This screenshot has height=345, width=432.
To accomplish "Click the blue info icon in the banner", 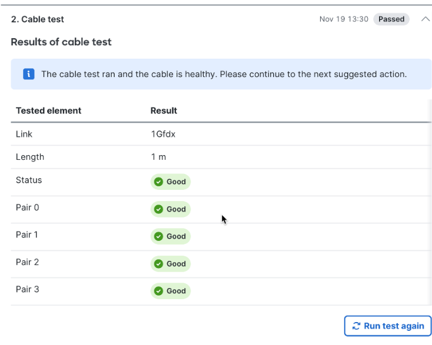I will coord(29,74).
